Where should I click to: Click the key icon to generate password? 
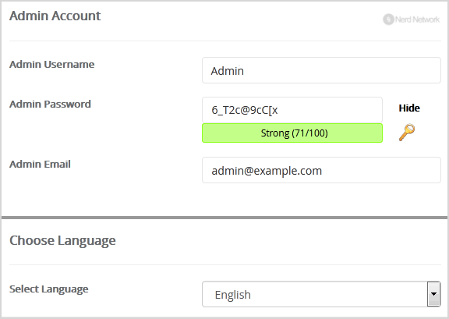[x=407, y=132]
